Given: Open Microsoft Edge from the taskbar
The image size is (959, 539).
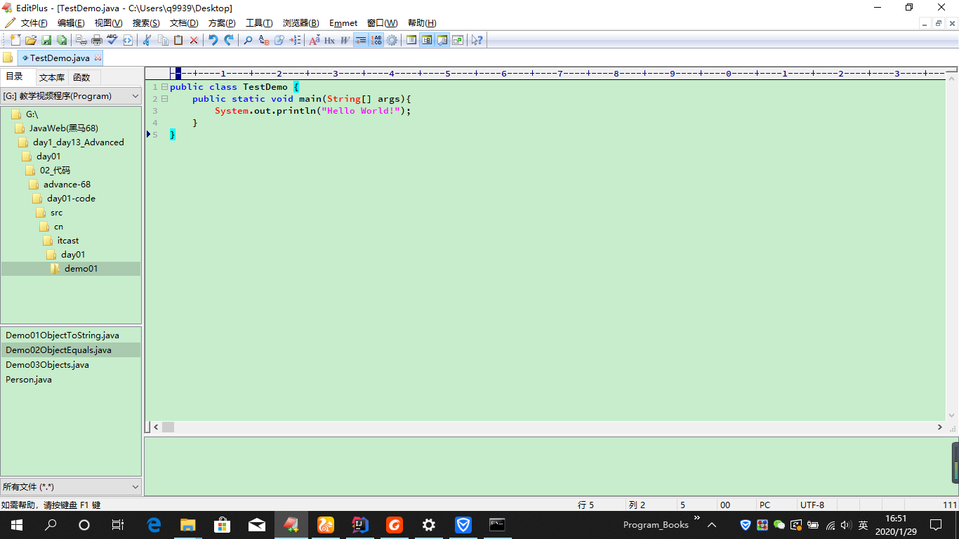Looking at the screenshot, I should tap(154, 525).
